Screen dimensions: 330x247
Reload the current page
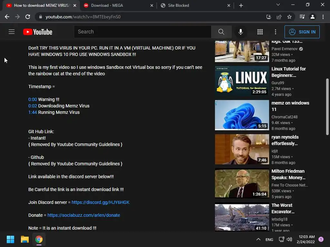pos(28,17)
